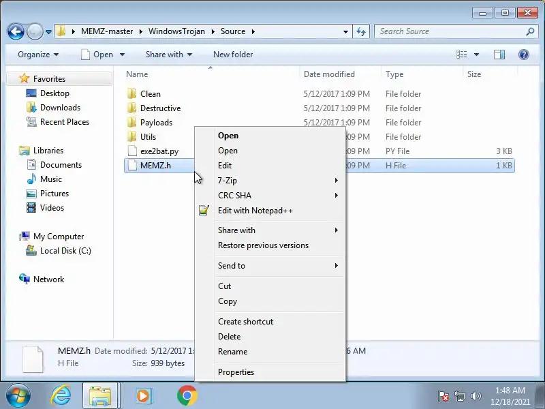Click the Forward navigation arrow button
Viewport: 545px width, 409px height.
click(35, 31)
